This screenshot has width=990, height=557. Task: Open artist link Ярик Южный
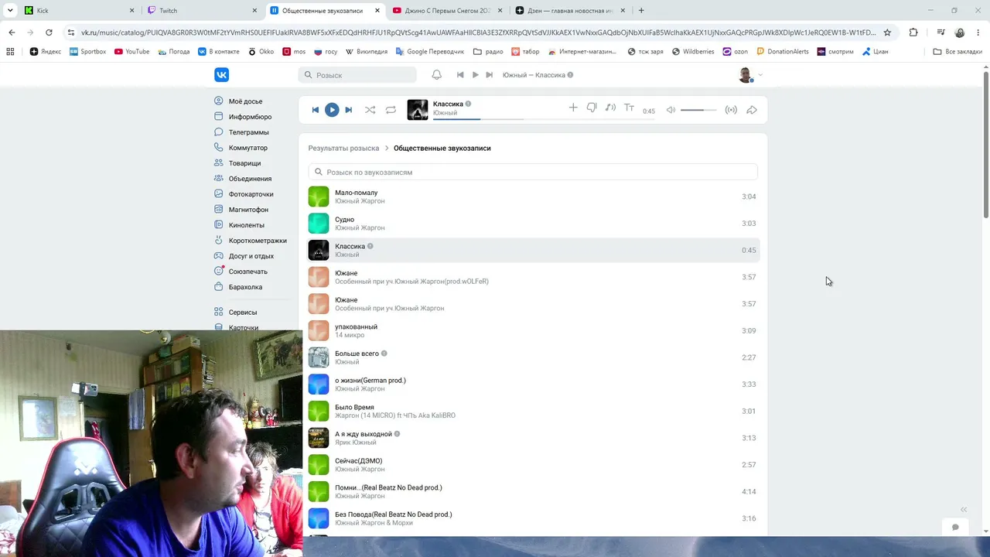(x=355, y=443)
